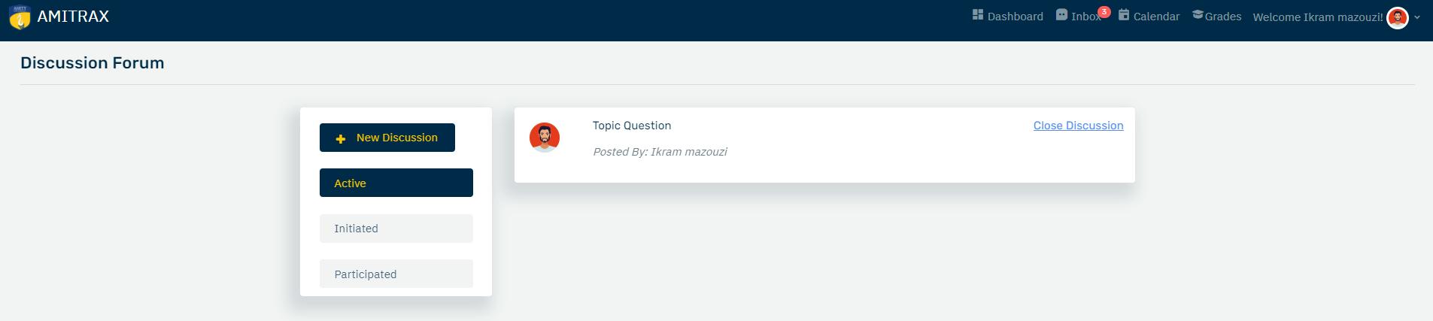Click the red Inbox notification badge

(1104, 12)
